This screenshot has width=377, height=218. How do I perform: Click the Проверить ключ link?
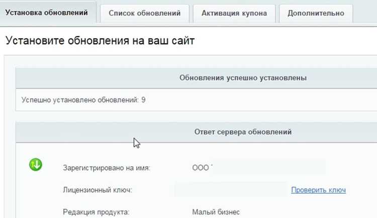(x=318, y=190)
